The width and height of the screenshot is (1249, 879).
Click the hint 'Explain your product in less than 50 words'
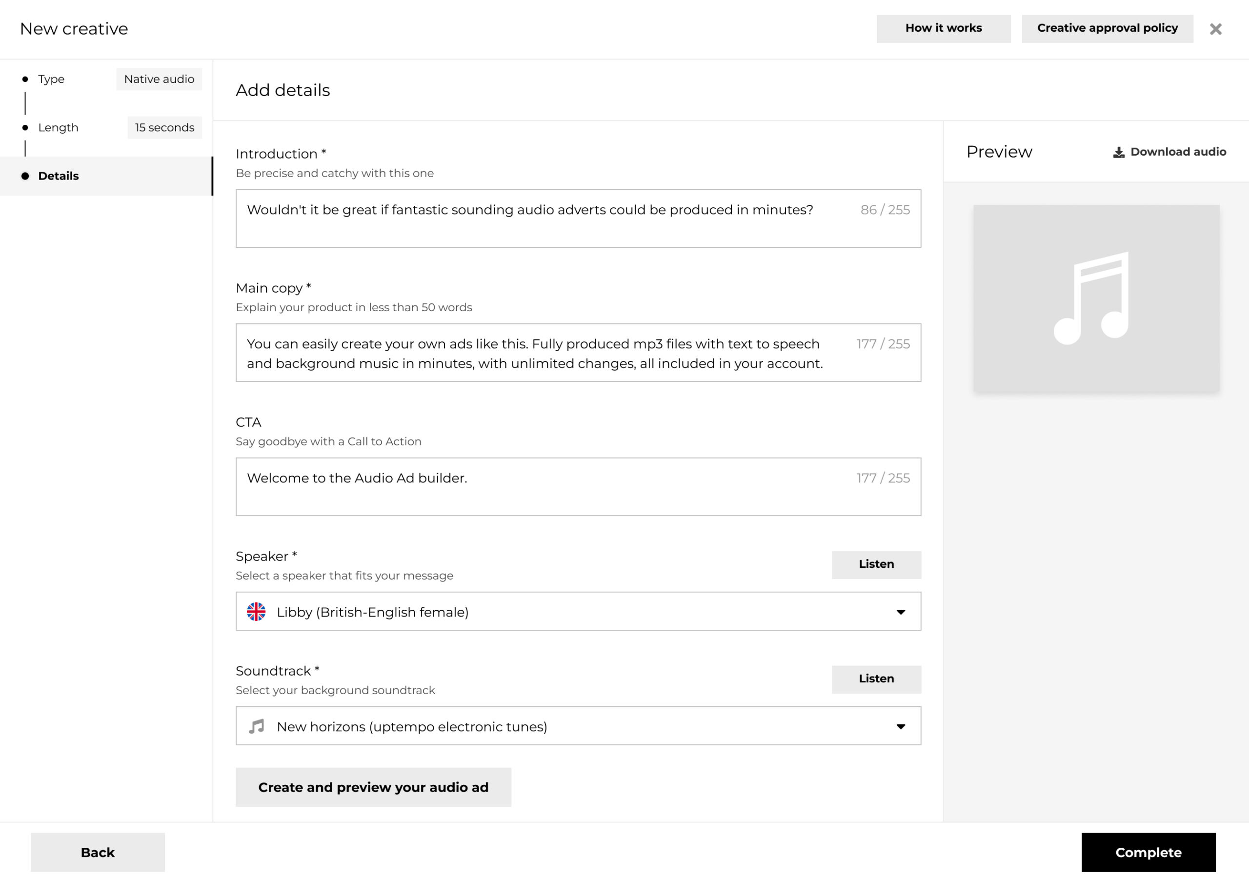[354, 308]
